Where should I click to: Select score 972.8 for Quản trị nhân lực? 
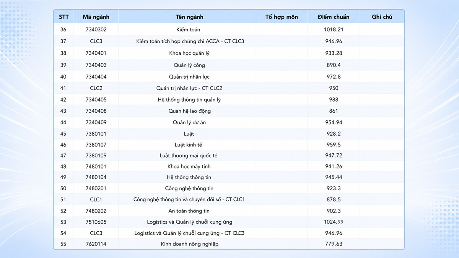[x=334, y=77]
